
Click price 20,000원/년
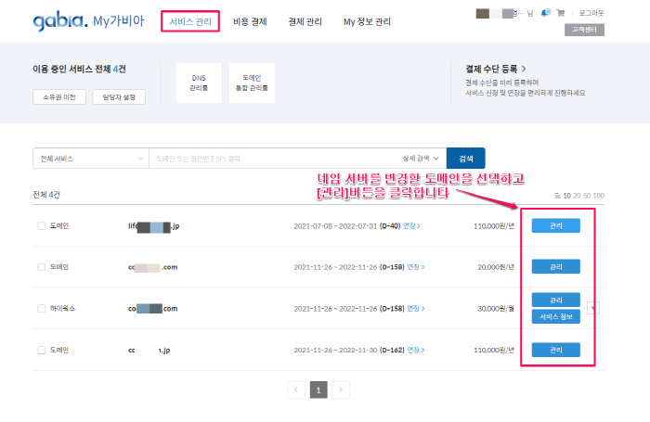coord(496,267)
